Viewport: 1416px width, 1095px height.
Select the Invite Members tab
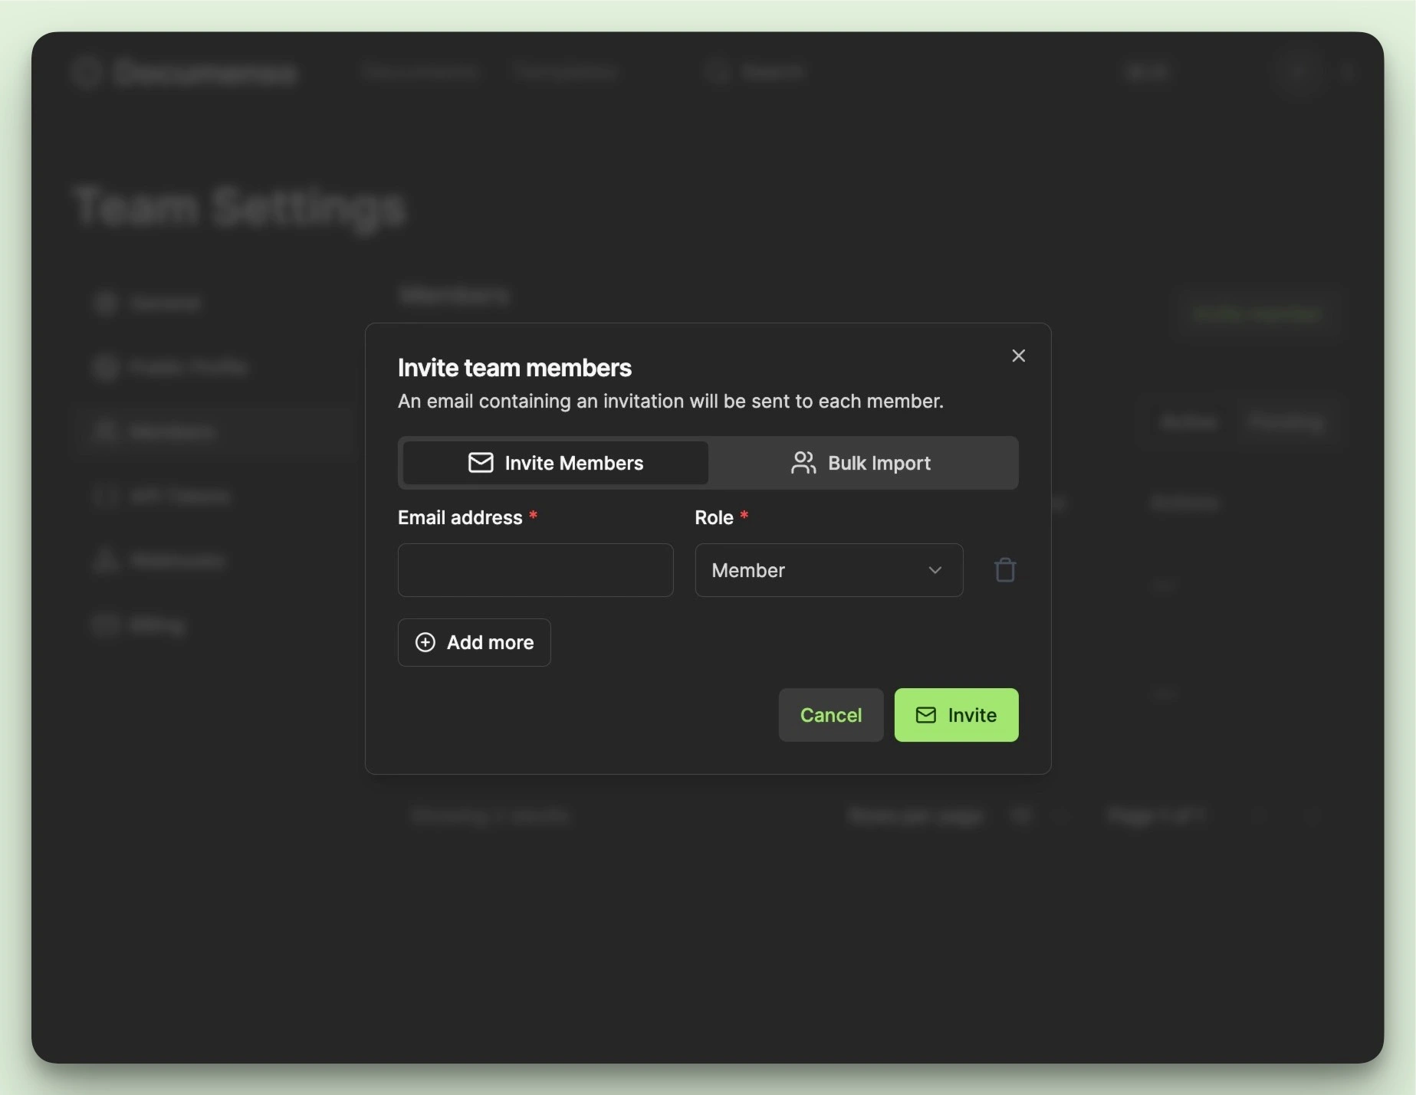(x=555, y=463)
